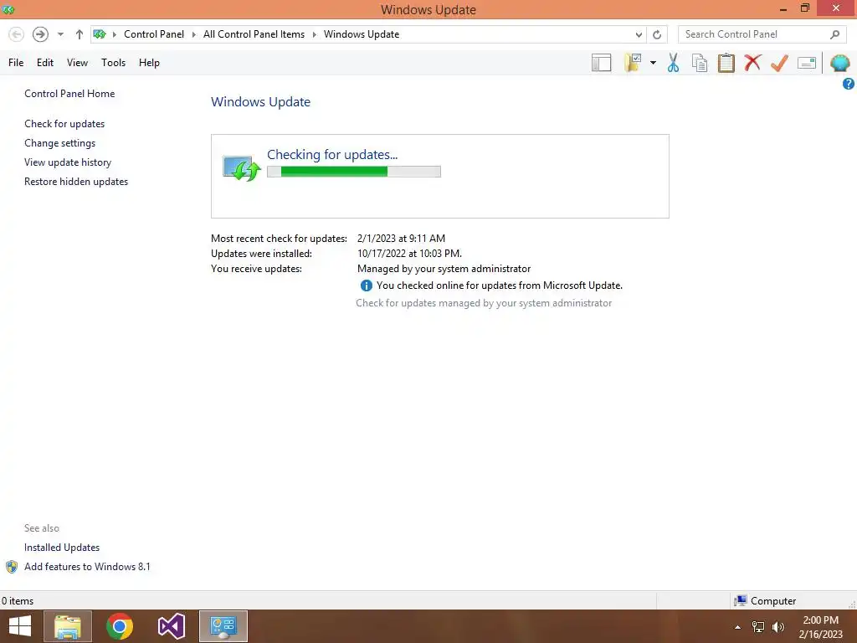Select Control Panel breadcrumb

154,34
